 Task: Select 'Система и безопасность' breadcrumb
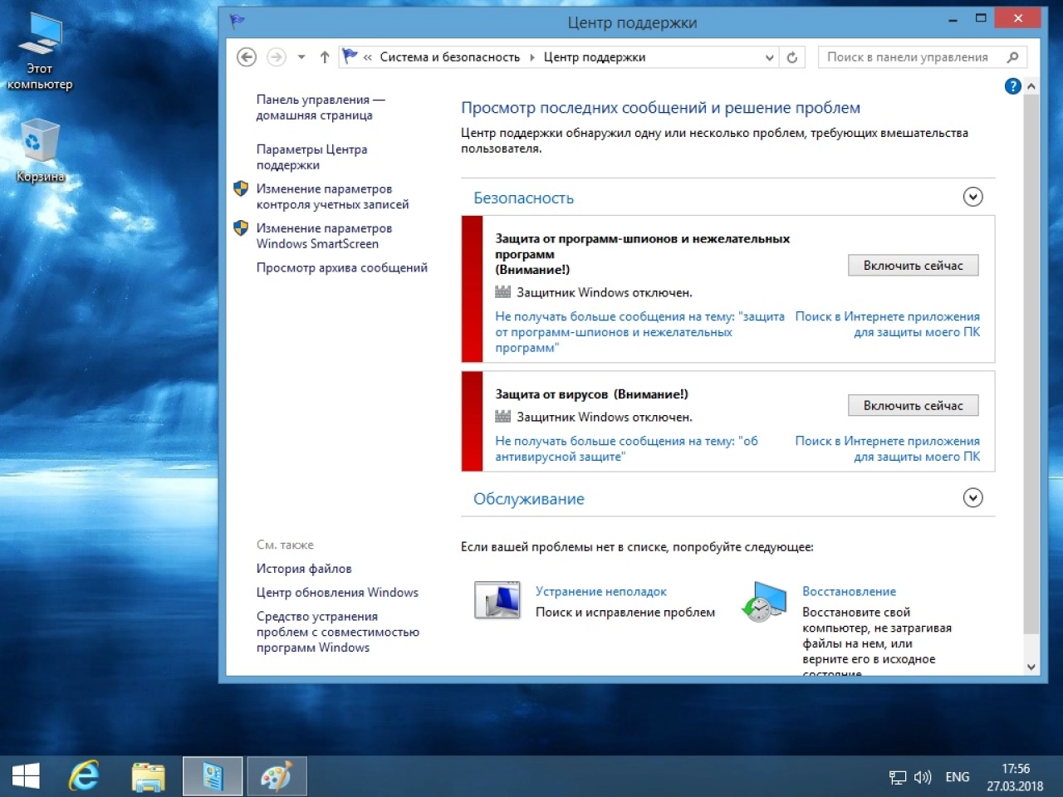point(449,57)
